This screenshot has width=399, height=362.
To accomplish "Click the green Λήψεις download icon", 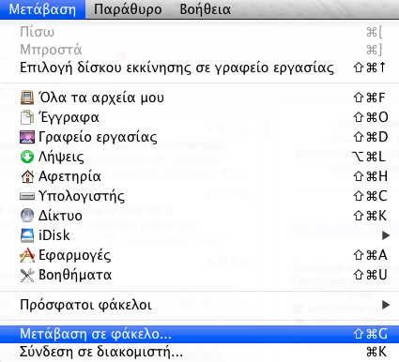I will click(x=27, y=157).
